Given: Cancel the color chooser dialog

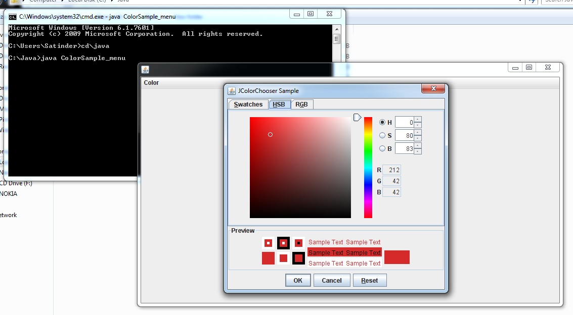Looking at the screenshot, I should point(332,280).
